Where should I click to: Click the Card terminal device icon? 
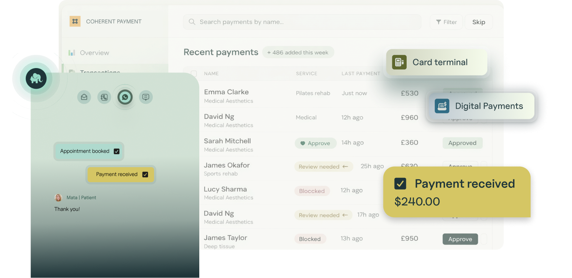pos(399,62)
